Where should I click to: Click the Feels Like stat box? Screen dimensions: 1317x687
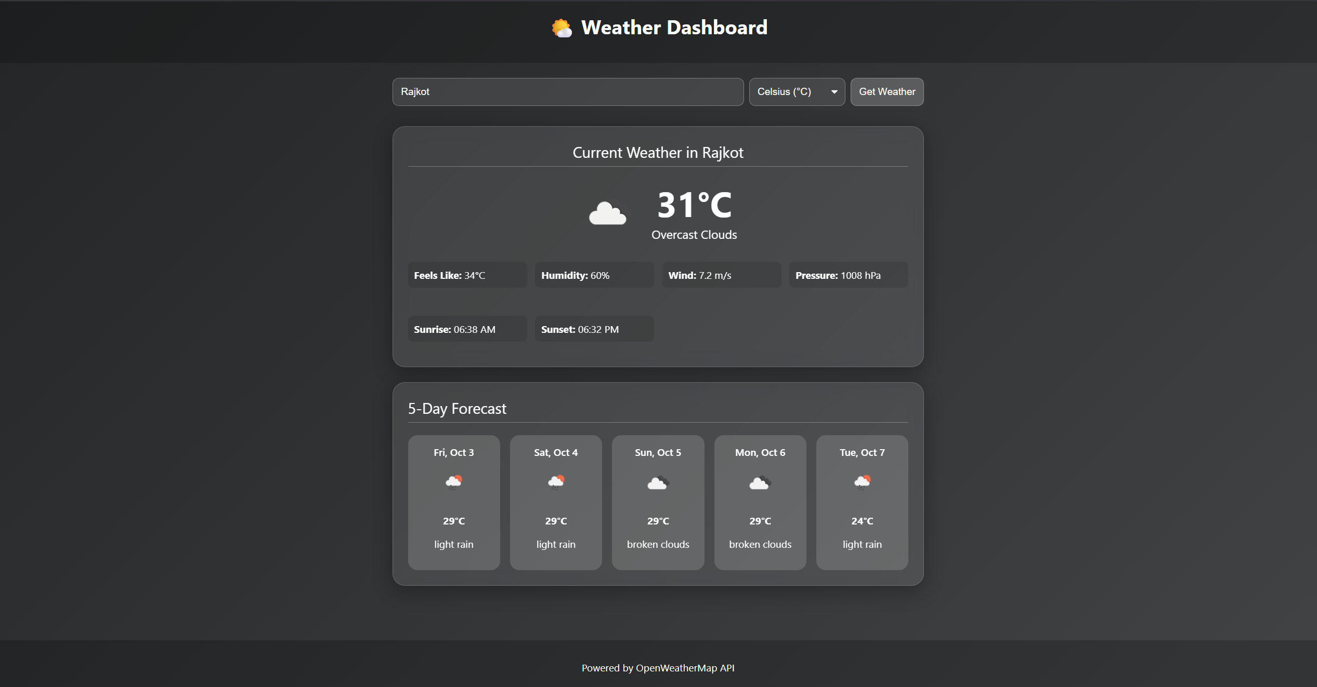pyautogui.click(x=467, y=275)
